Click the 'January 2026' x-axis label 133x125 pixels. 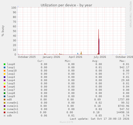[51, 57]
